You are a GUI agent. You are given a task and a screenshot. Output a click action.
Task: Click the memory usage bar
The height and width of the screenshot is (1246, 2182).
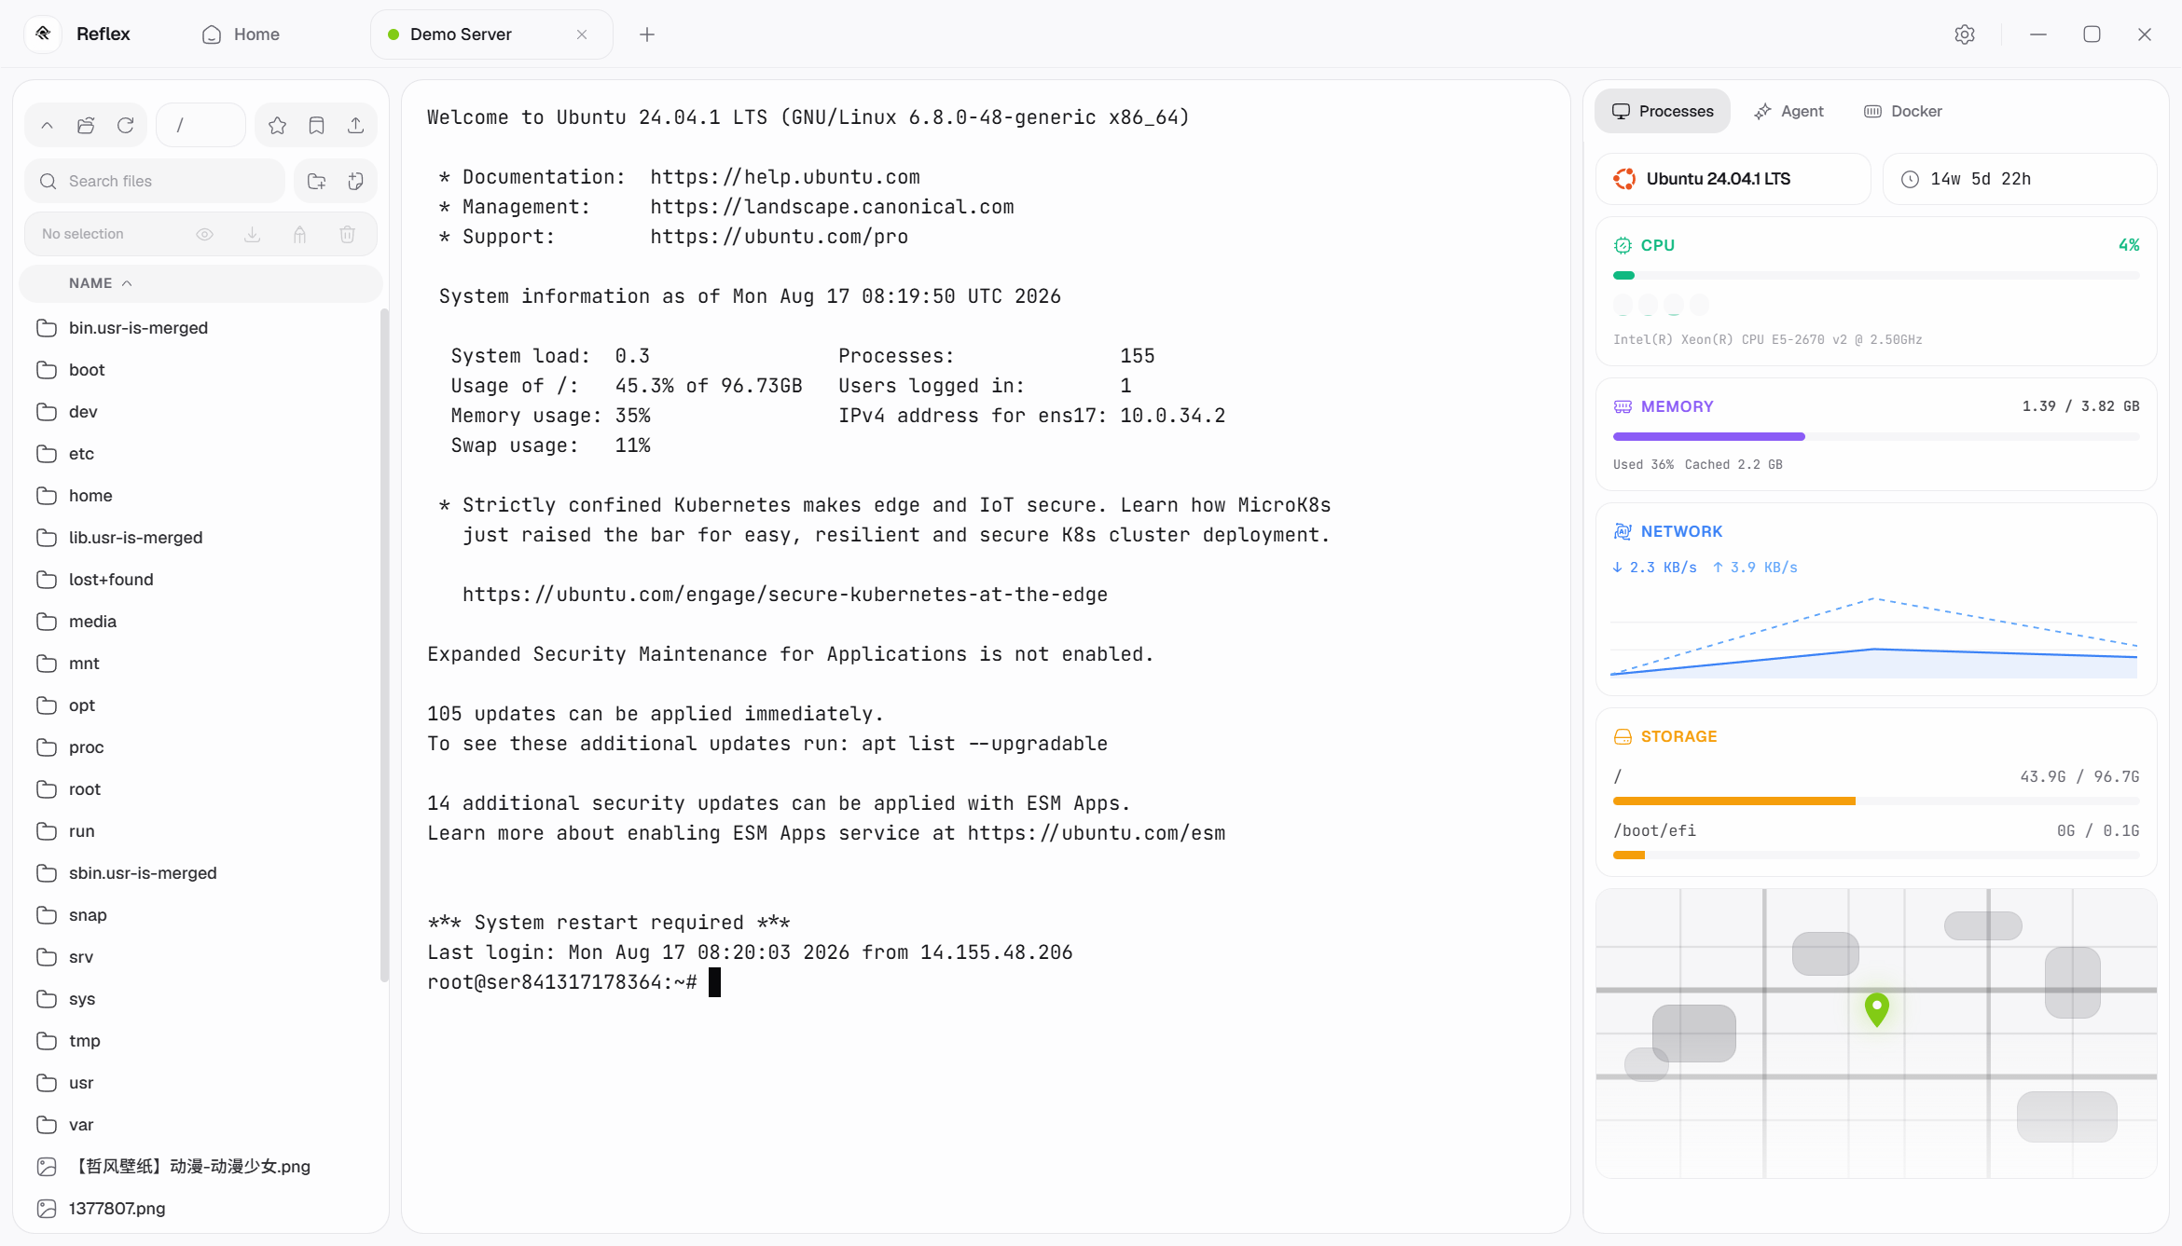pyautogui.click(x=1876, y=436)
